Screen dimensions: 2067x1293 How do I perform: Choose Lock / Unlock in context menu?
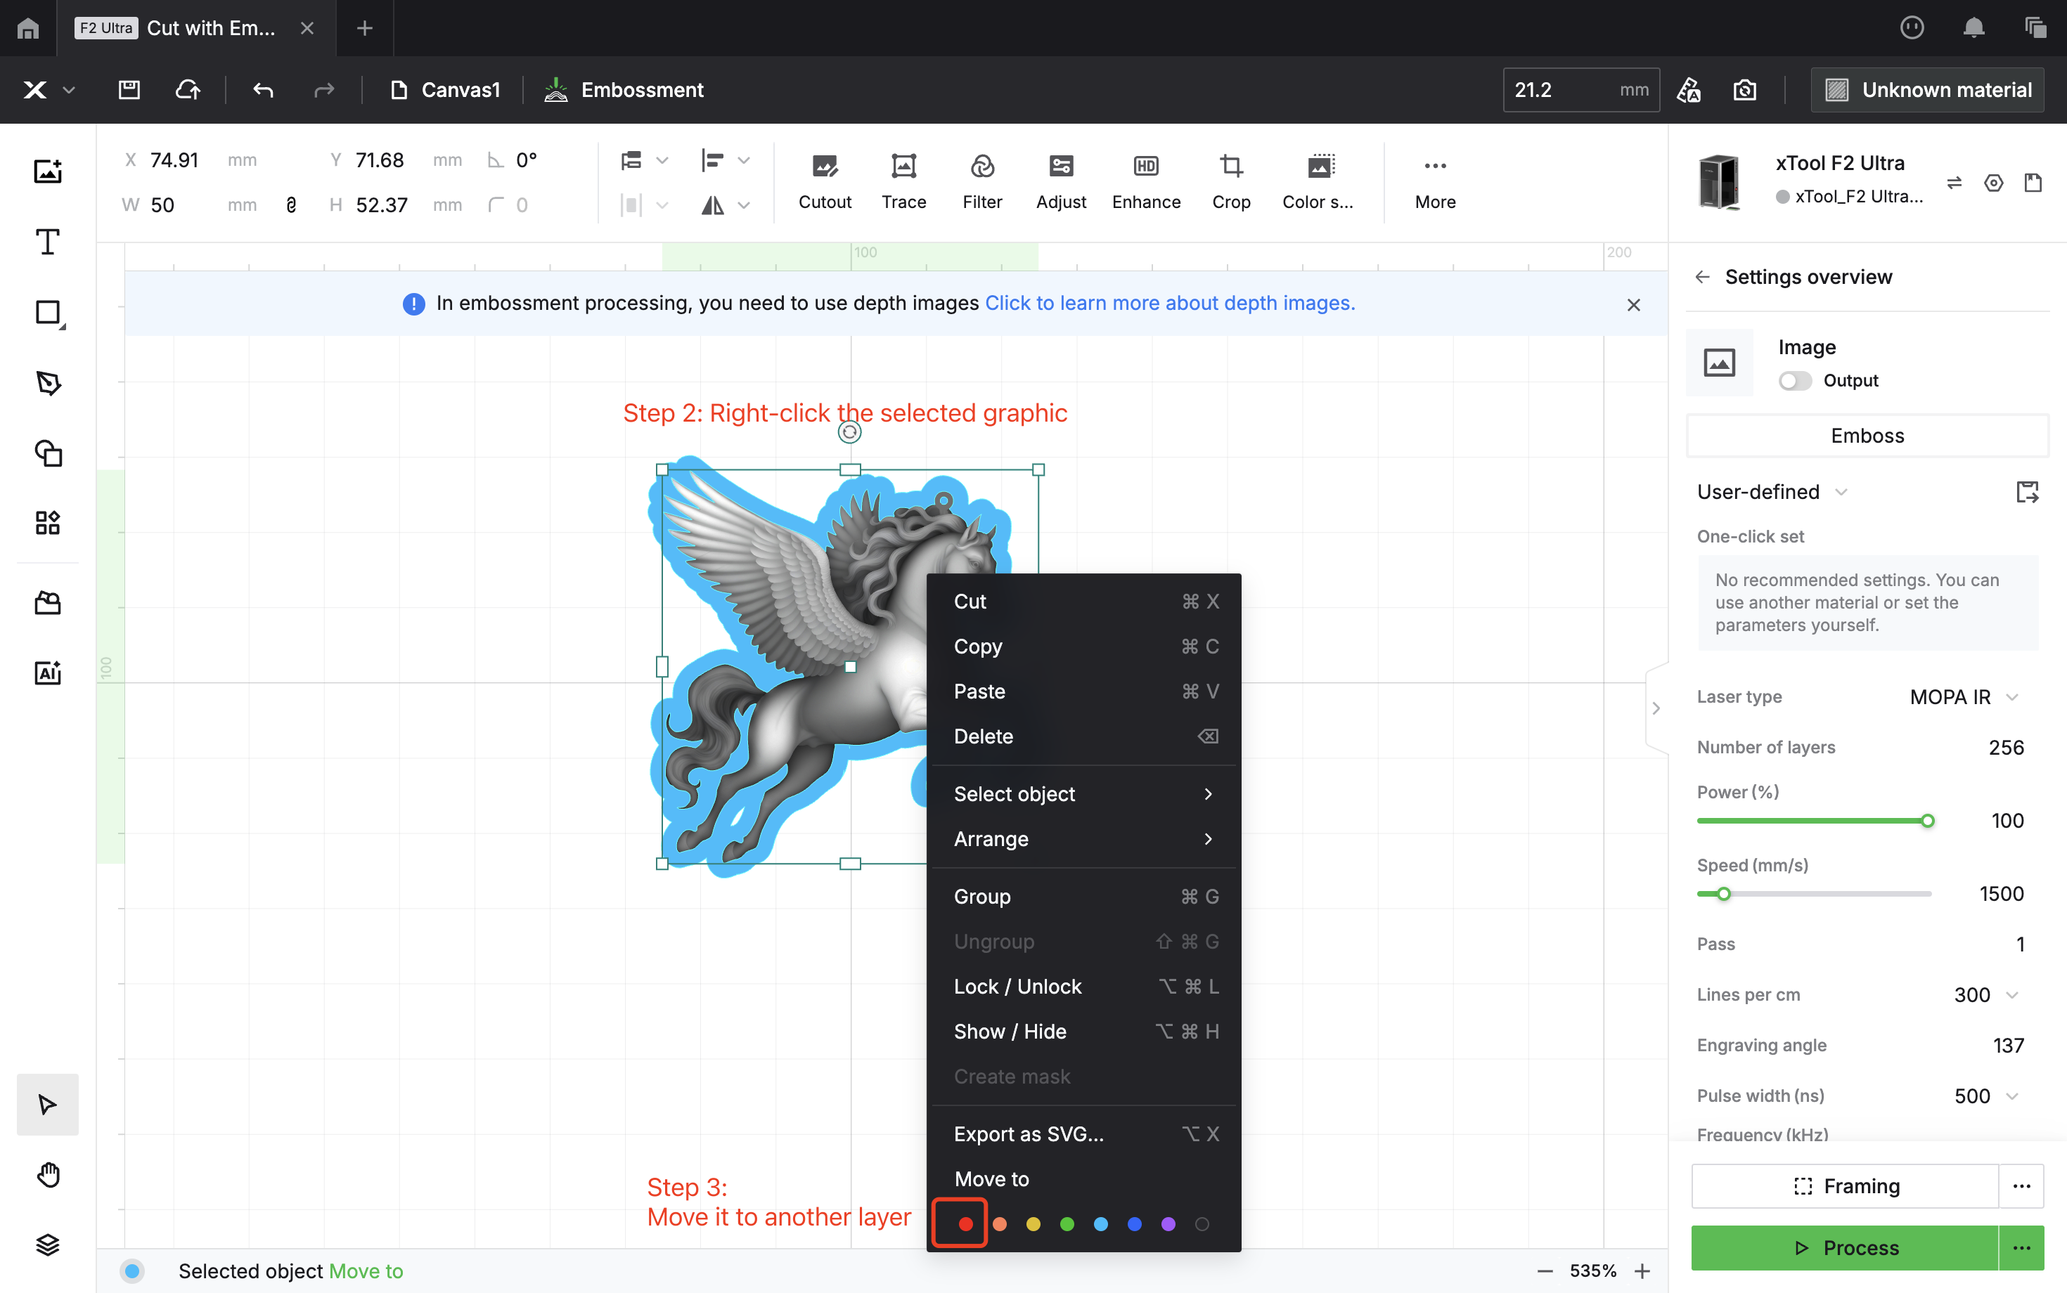1084,986
